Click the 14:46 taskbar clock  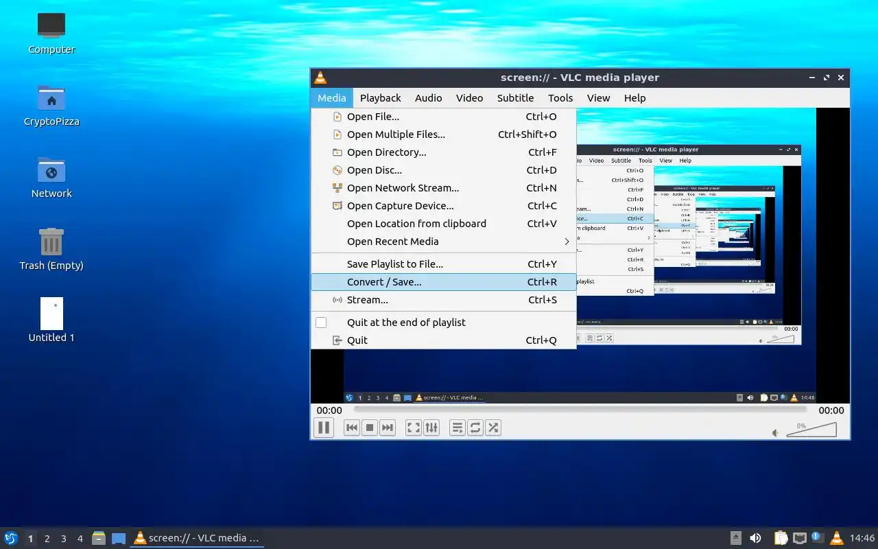pyautogui.click(x=862, y=538)
